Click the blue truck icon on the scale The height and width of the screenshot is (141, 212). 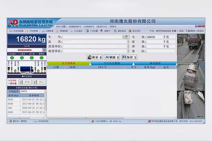coord(26,69)
